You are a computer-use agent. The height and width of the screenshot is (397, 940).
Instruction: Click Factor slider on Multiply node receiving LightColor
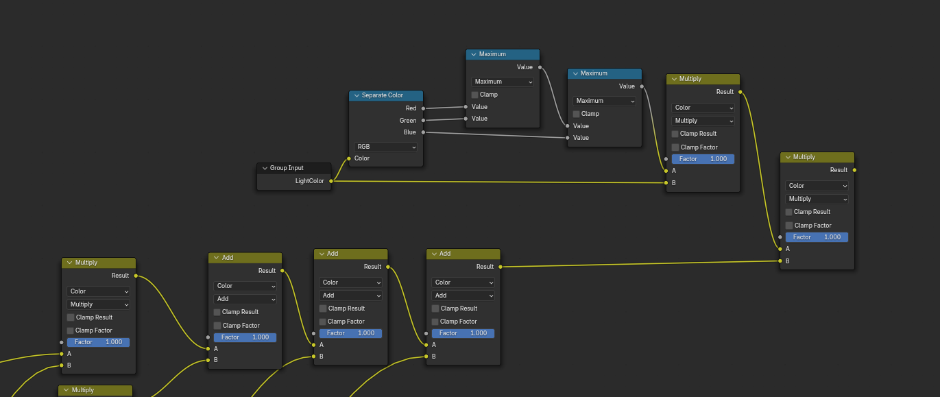[x=703, y=159]
